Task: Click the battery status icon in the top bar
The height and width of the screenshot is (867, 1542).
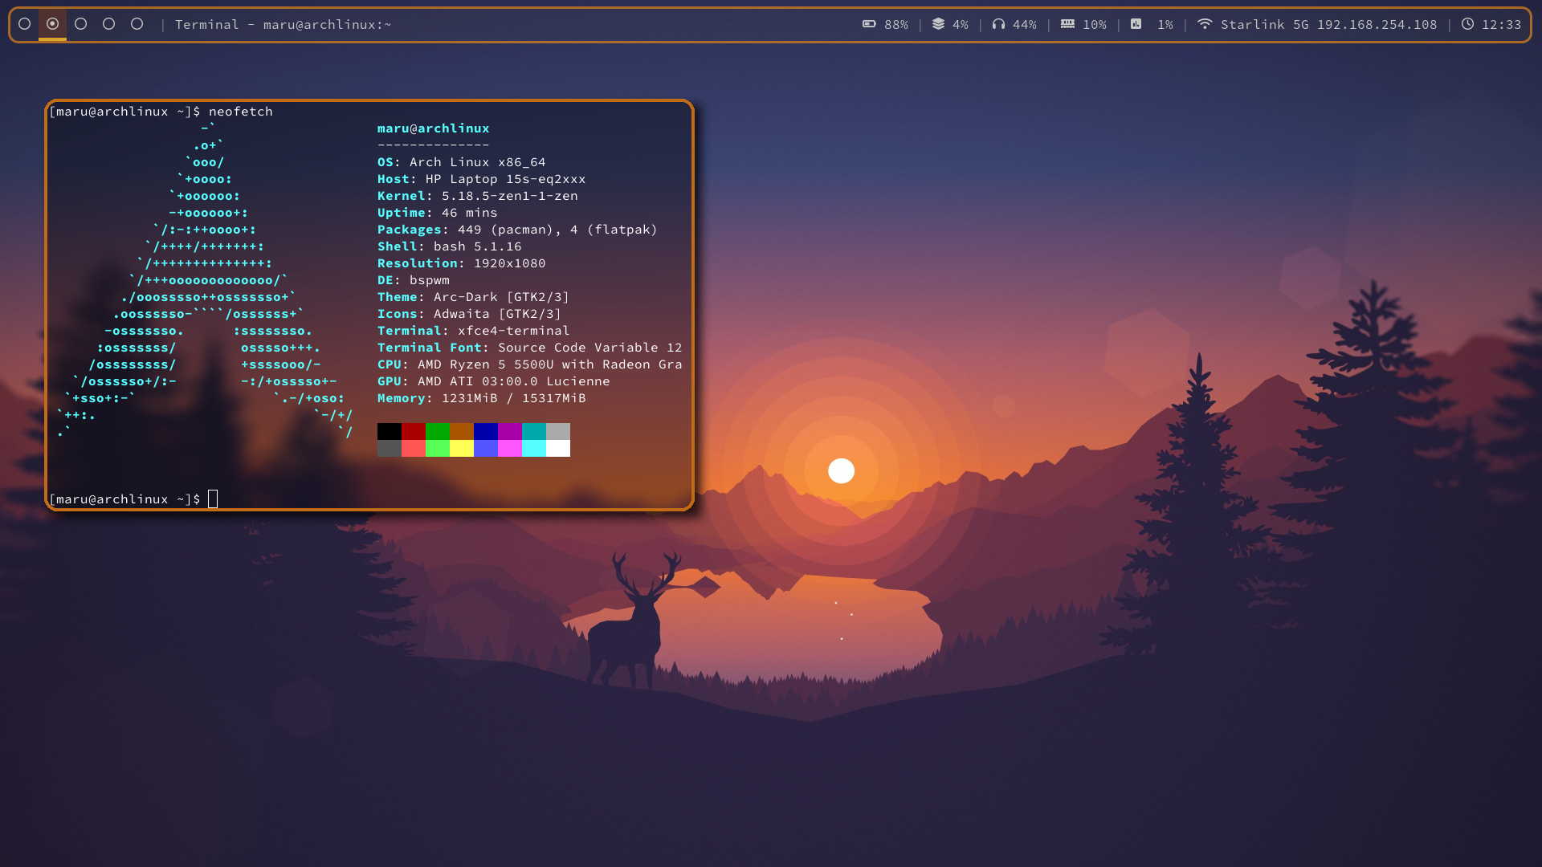Action: [x=868, y=24]
